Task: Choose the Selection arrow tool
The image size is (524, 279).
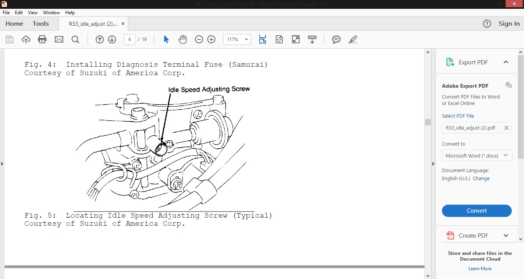Action: click(166, 39)
